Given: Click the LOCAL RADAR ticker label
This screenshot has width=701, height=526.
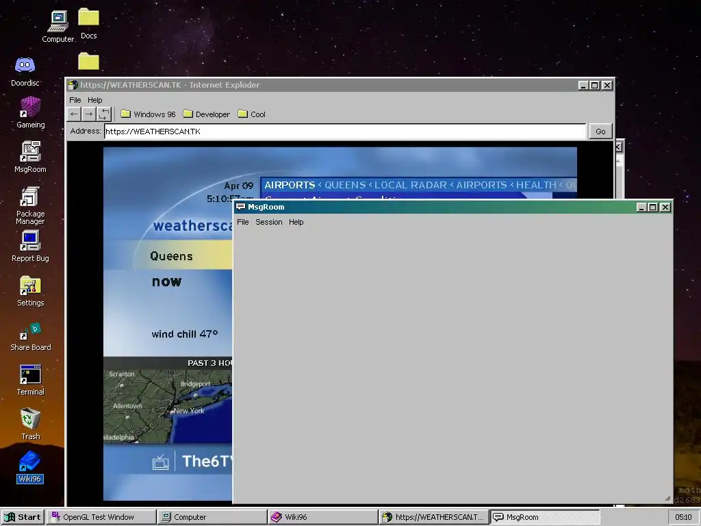Looking at the screenshot, I should (x=411, y=185).
